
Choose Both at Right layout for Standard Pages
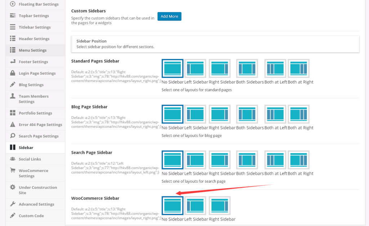tap(298, 69)
